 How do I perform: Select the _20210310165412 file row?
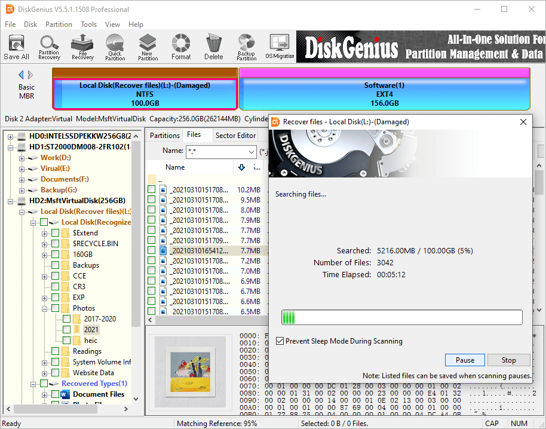tap(207, 250)
